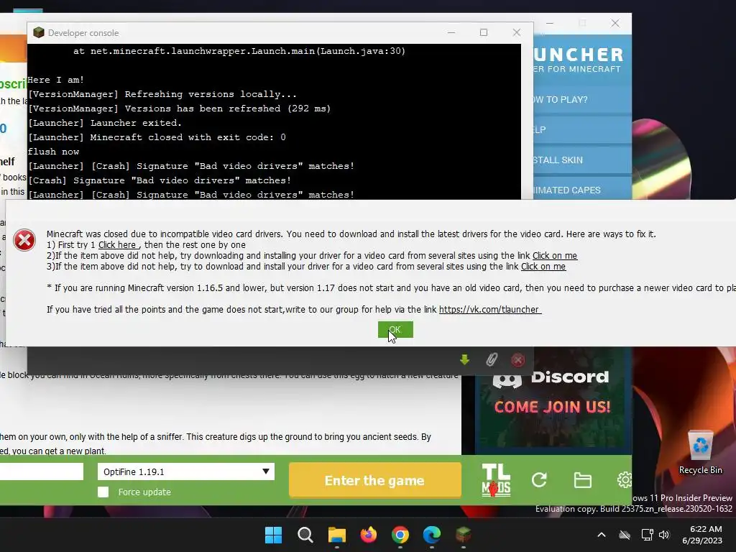
Task: Click the volume speaker icon in the system tray
Action: pyautogui.click(x=663, y=535)
